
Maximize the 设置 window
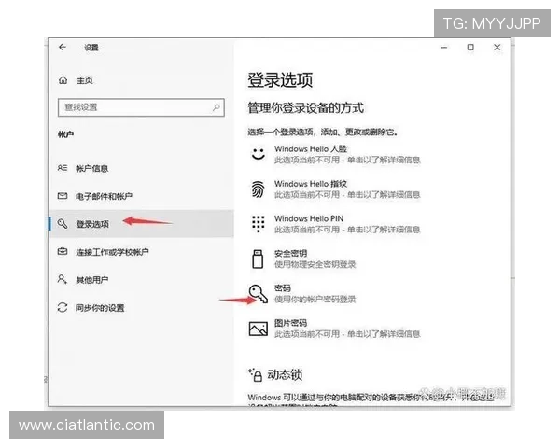pyautogui.click(x=470, y=48)
